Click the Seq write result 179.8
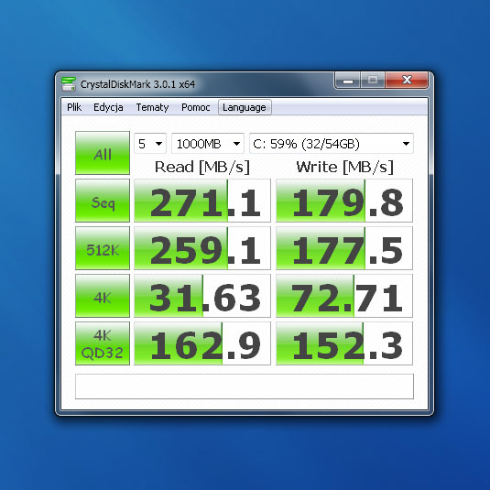 [x=344, y=201]
